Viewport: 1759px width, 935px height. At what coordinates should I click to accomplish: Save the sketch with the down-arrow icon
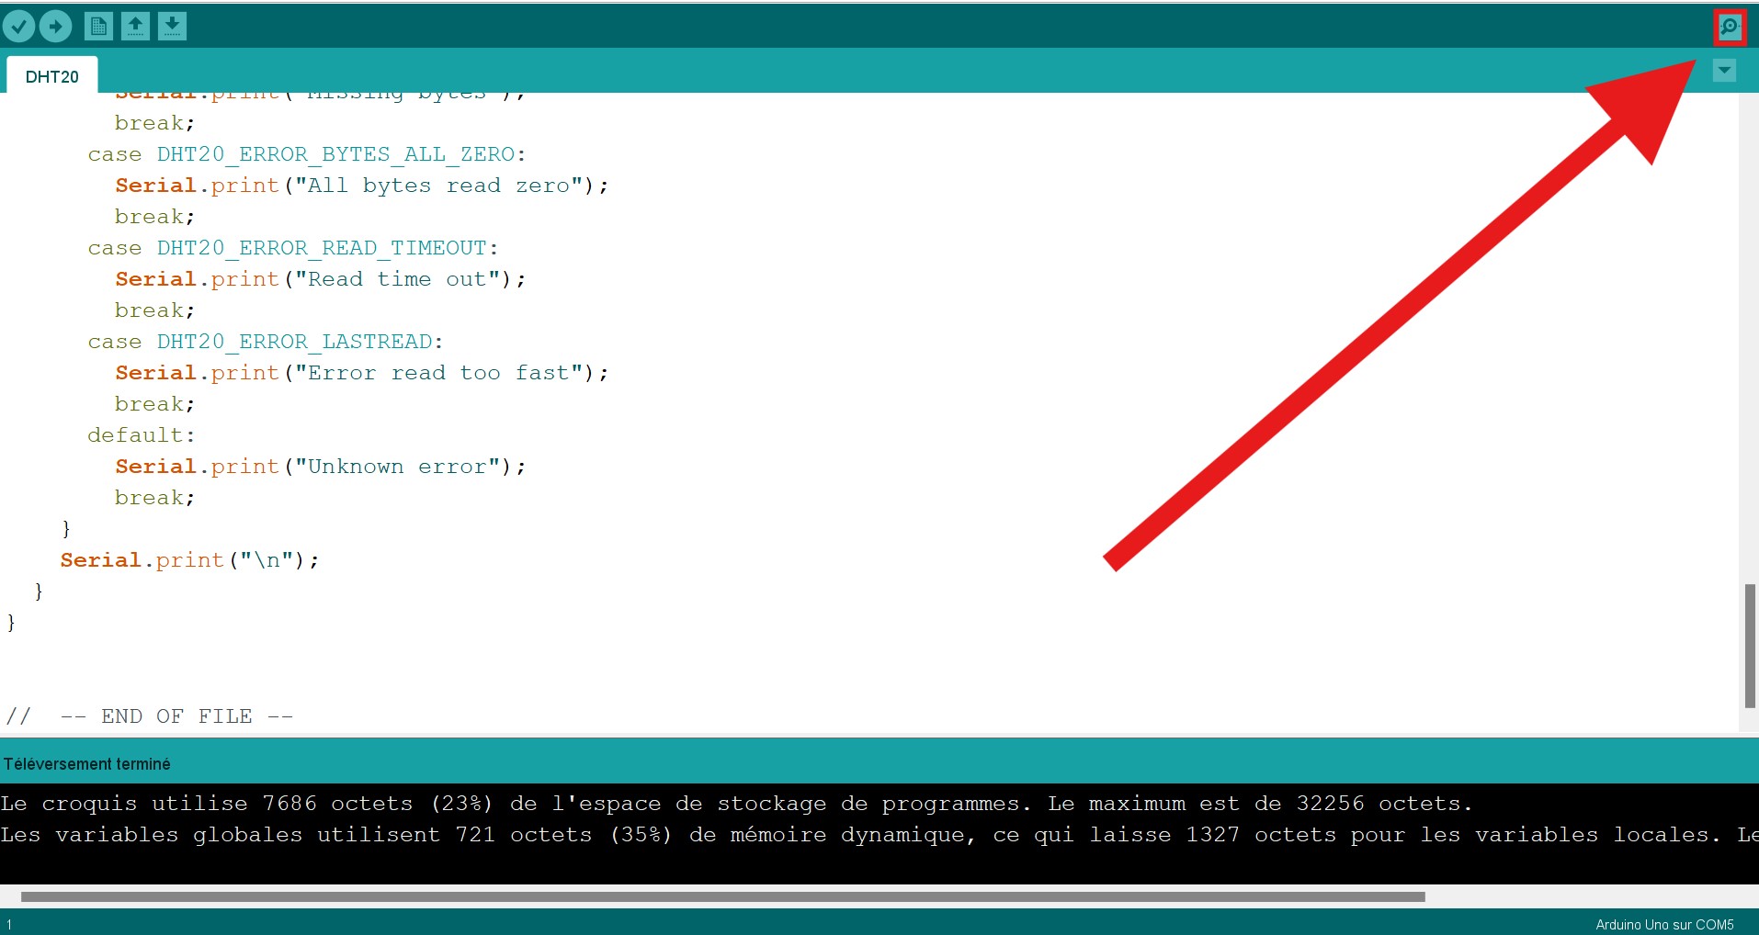(x=172, y=27)
